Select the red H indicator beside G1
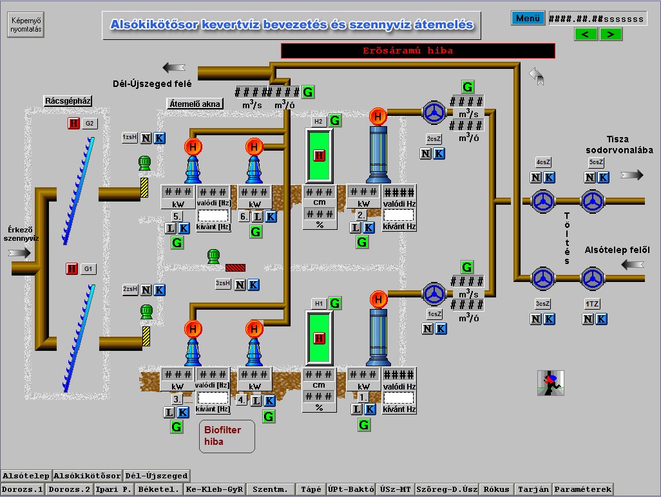 72,268
